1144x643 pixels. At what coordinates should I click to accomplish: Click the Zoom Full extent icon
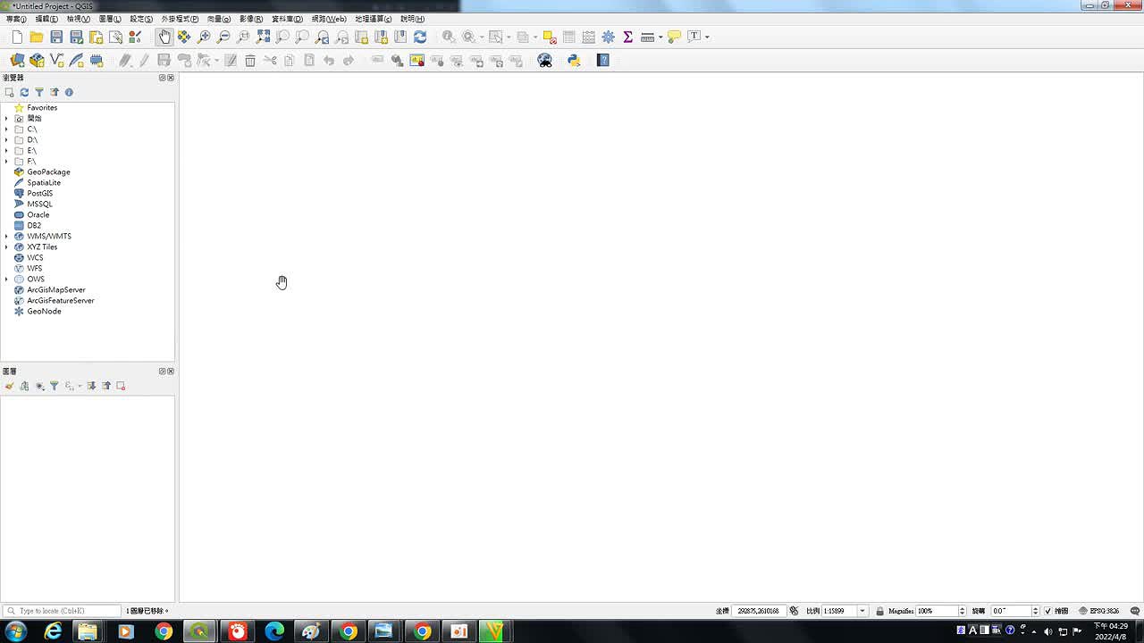(263, 37)
